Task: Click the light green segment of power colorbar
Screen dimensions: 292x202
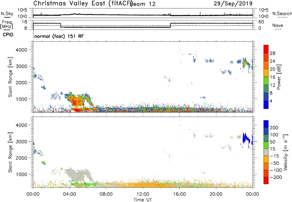Action: pos(266,81)
